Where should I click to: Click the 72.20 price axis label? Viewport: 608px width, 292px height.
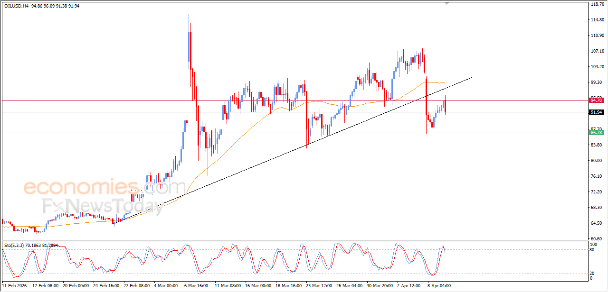coord(596,192)
